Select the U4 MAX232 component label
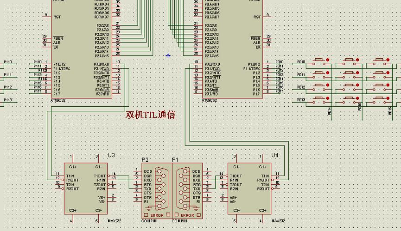 [x=274, y=155]
